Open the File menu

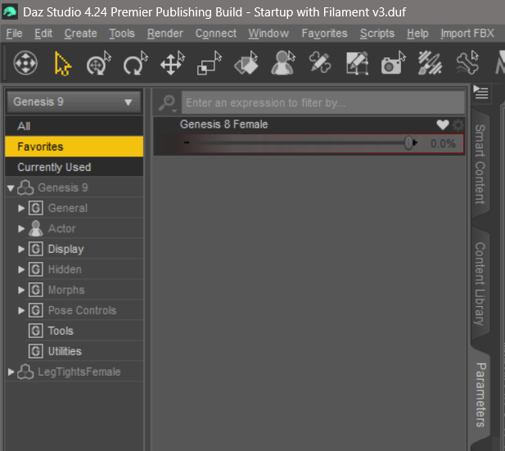pos(14,34)
